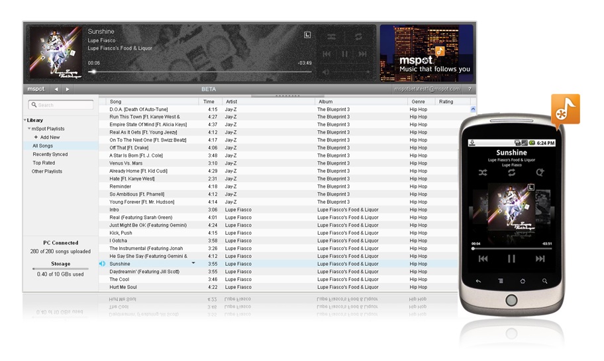
Task: Pause playback in the desktop player
Action: click(345, 54)
